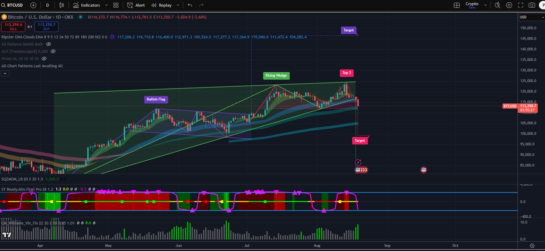This screenshot has height=251, width=545.
Task: Click the purple loading icon by Ripster
Action: pos(112,37)
